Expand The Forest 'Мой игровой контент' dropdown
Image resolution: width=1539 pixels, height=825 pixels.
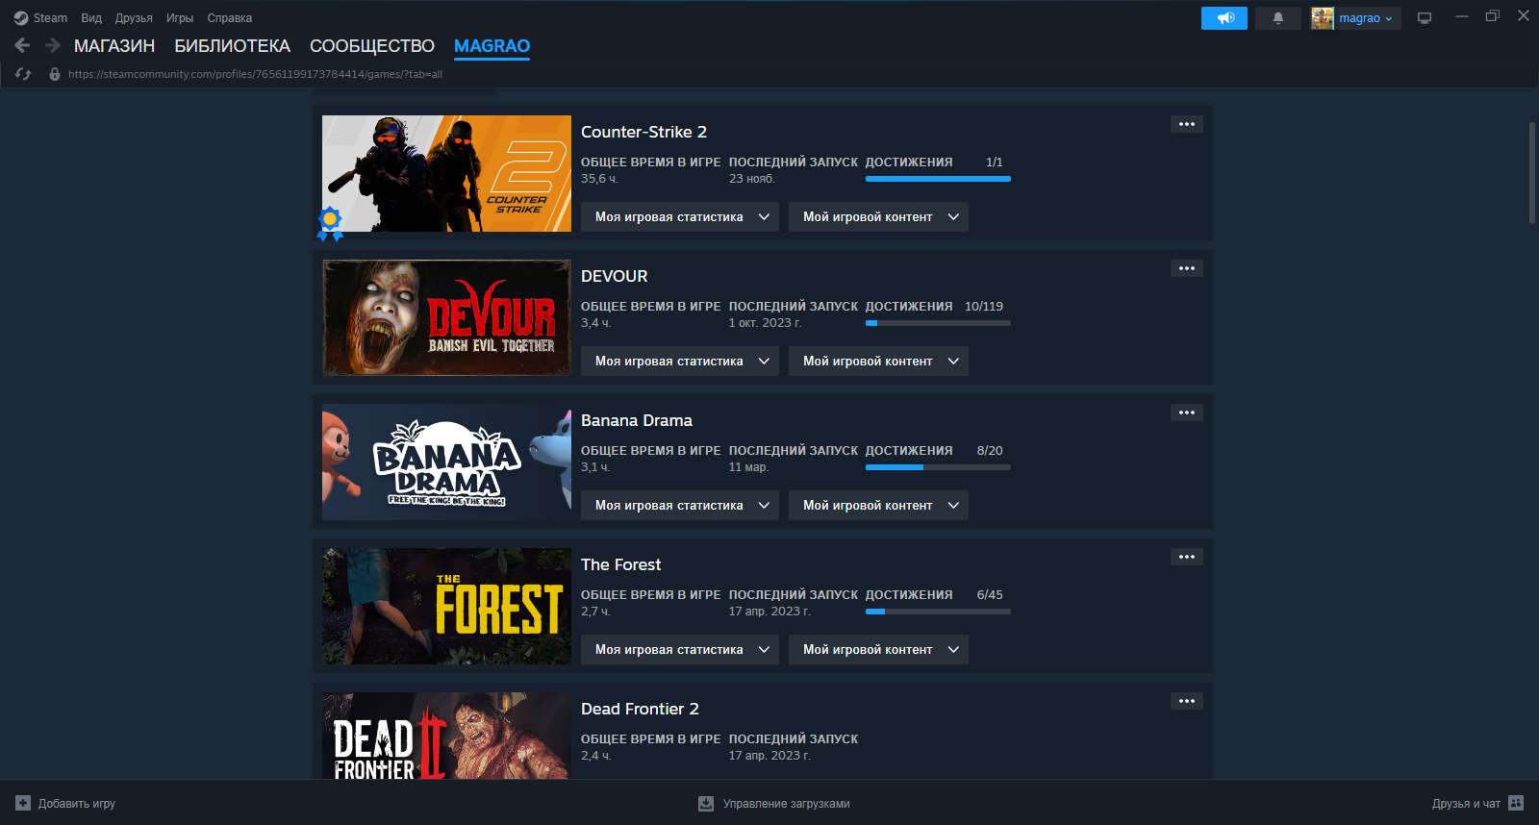coord(878,649)
